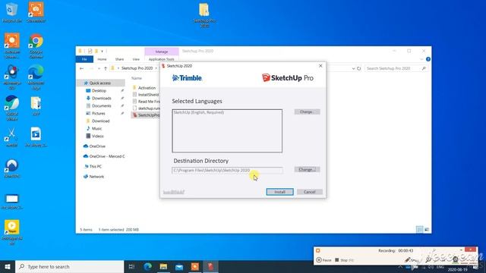Select Desktop in navigation pane
This screenshot has height=273, width=486.
(x=99, y=91)
